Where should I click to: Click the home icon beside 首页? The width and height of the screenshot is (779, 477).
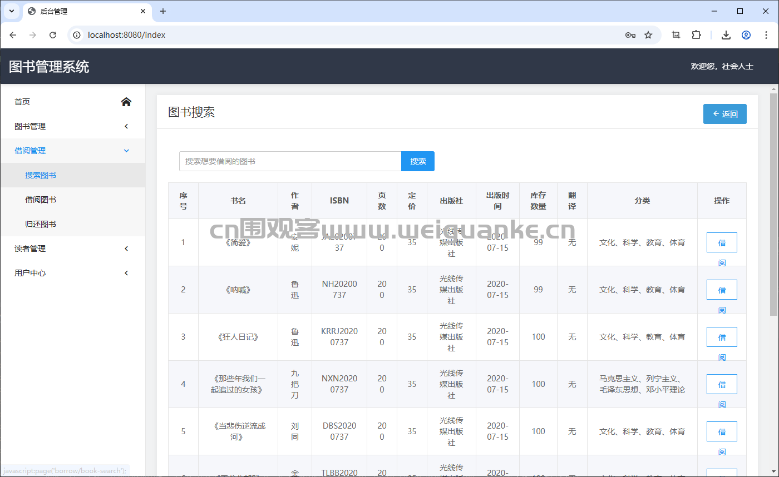coord(126,102)
